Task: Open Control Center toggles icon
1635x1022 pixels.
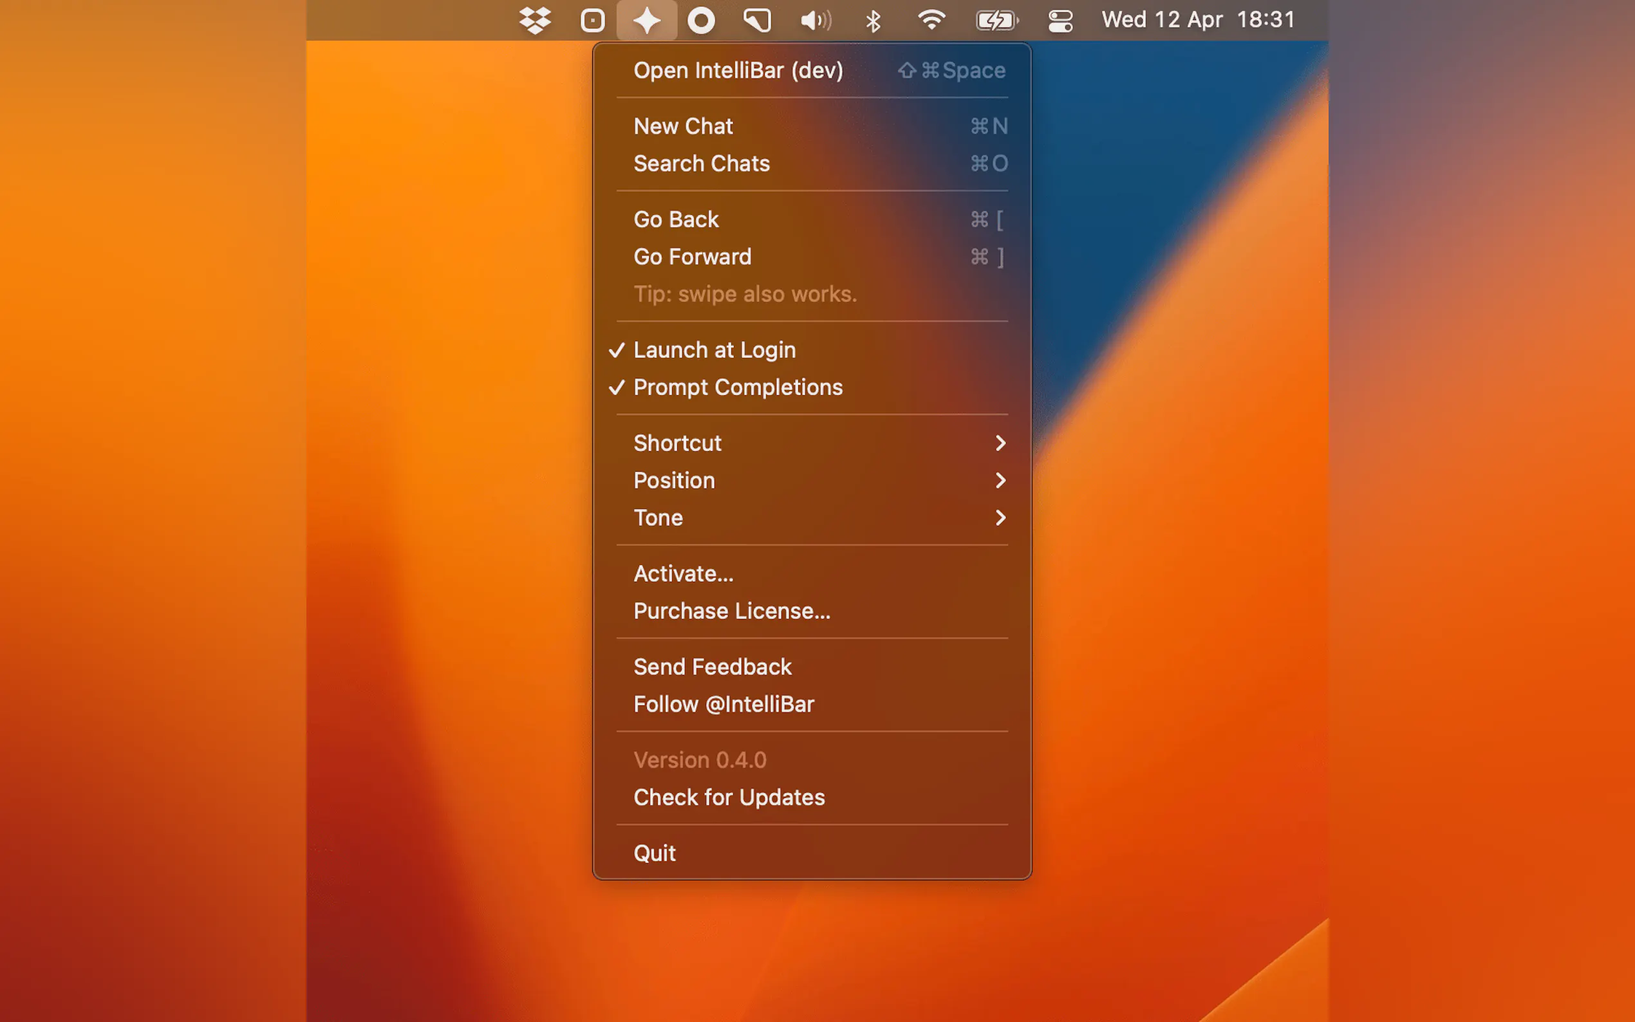Action: pyautogui.click(x=1060, y=21)
